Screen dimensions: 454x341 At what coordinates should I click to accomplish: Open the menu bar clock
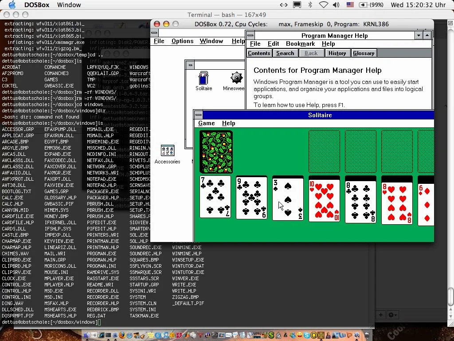[x=418, y=4]
